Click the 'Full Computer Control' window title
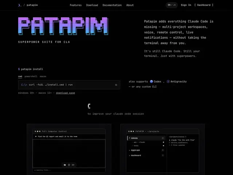233x175 pixels. tap(54, 131)
